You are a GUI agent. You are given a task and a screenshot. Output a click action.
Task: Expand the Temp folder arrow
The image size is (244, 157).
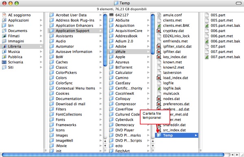pyautogui.click(x=196, y=135)
